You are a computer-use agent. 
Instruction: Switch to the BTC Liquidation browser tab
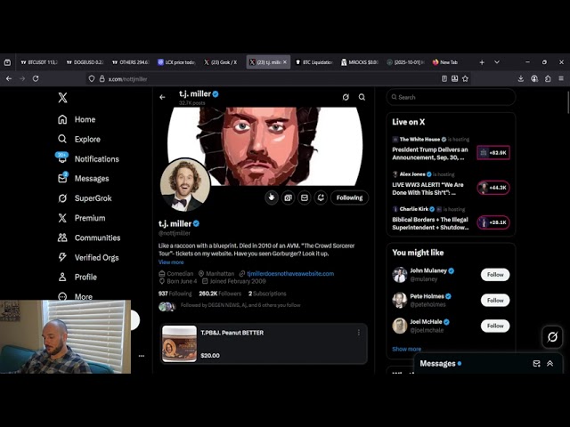314,62
